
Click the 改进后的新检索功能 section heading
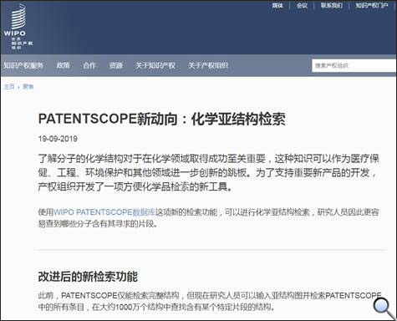click(88, 277)
